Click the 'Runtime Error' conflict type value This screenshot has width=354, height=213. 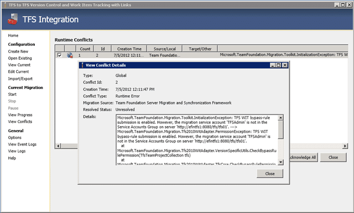[x=128, y=96]
